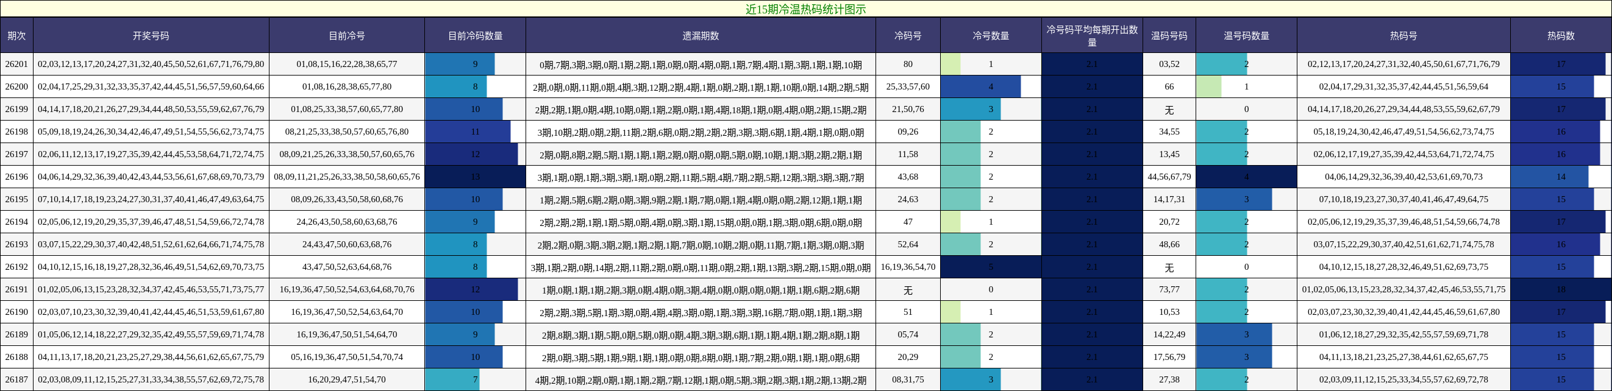Click cold numbers cell 08,31,75
The image size is (1612, 391).
point(907,379)
